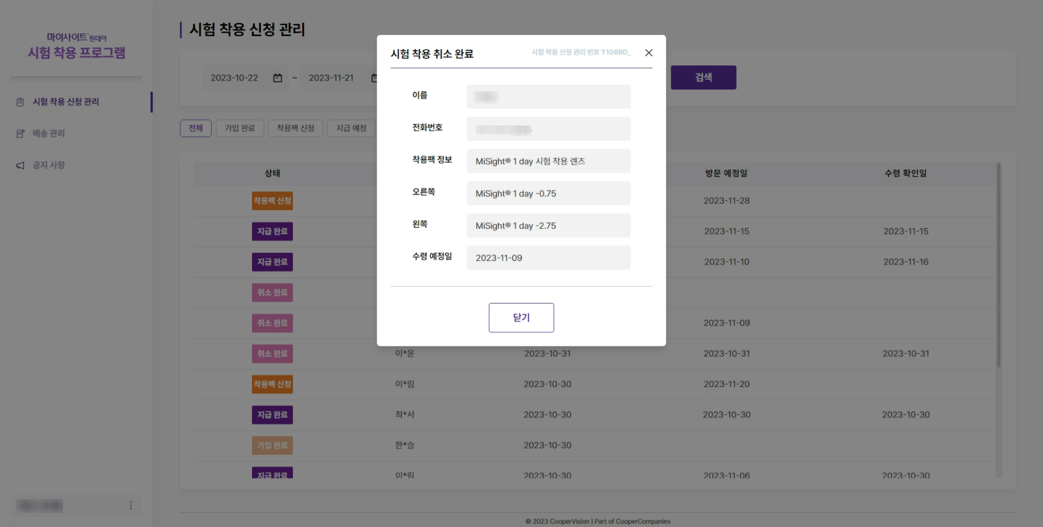Image resolution: width=1043 pixels, height=527 pixels.
Task: Click the end date 2023-11-21 field
Action: [331, 78]
